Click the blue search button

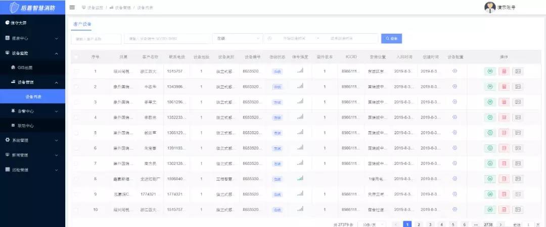coord(391,38)
